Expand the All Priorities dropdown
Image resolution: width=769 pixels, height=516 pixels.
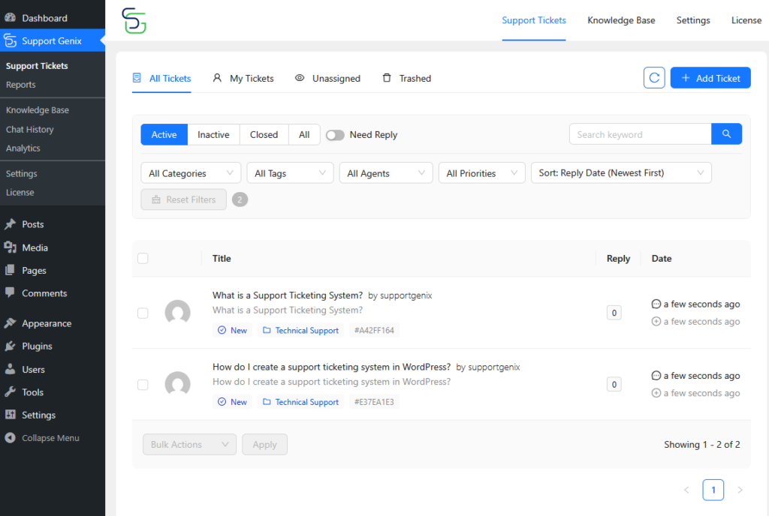(481, 173)
